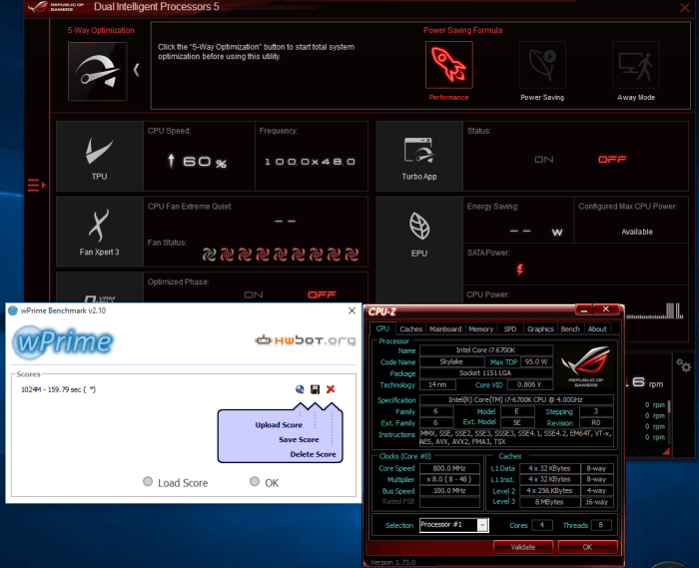The width and height of the screenshot is (699, 568).
Task: Select the Power Saving leaf icon
Action: (x=542, y=65)
